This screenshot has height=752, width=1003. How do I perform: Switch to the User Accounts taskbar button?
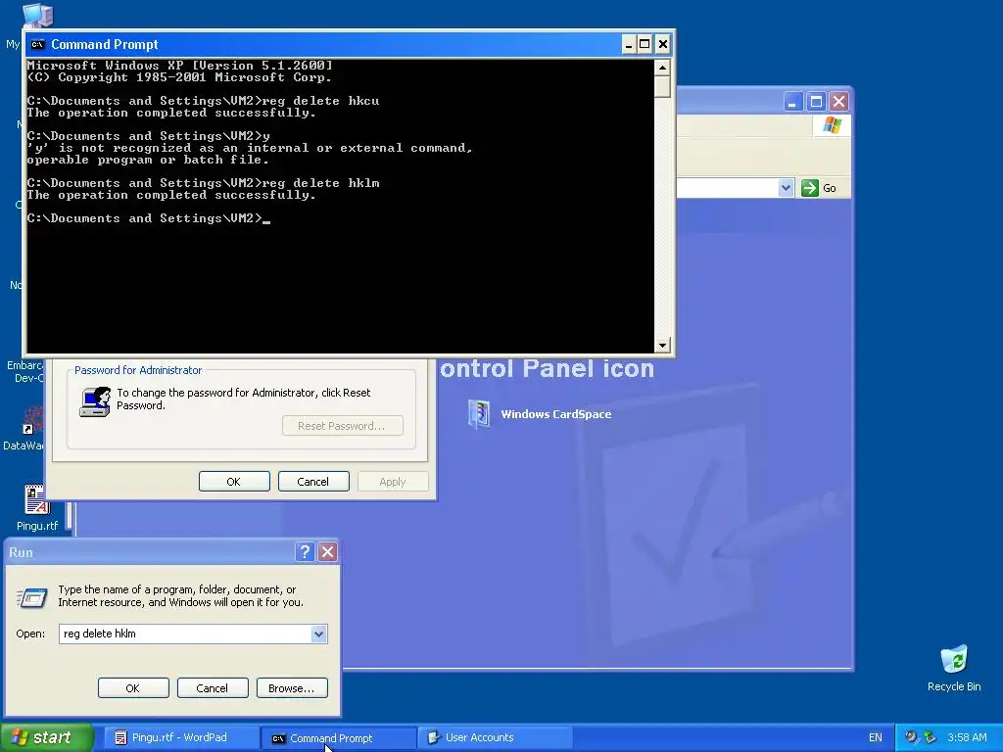click(494, 737)
